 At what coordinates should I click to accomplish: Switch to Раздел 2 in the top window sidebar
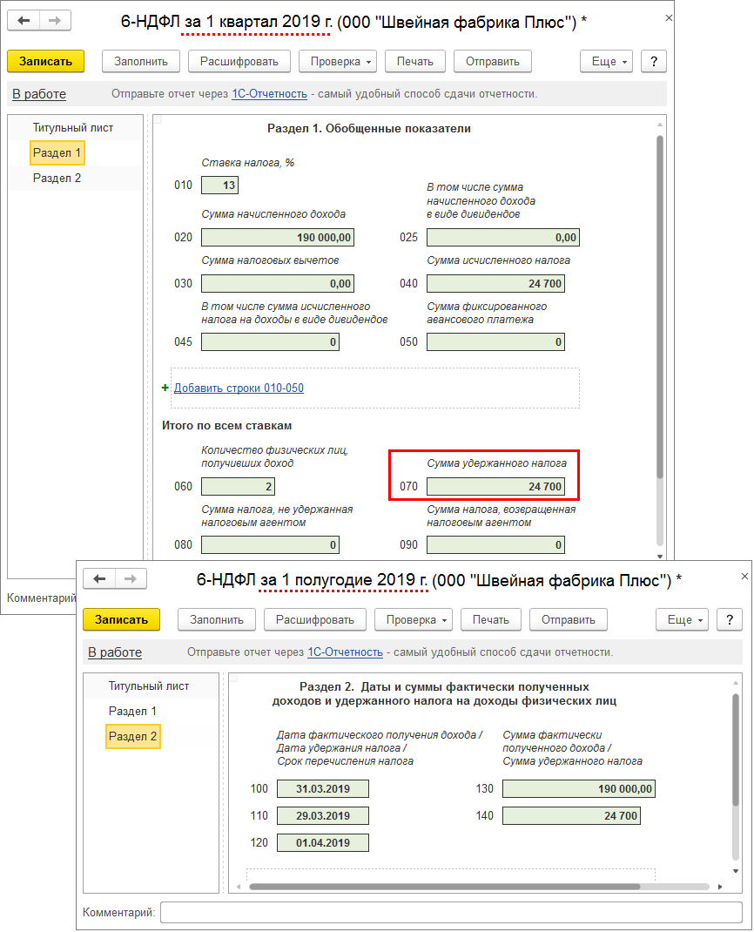(x=57, y=178)
